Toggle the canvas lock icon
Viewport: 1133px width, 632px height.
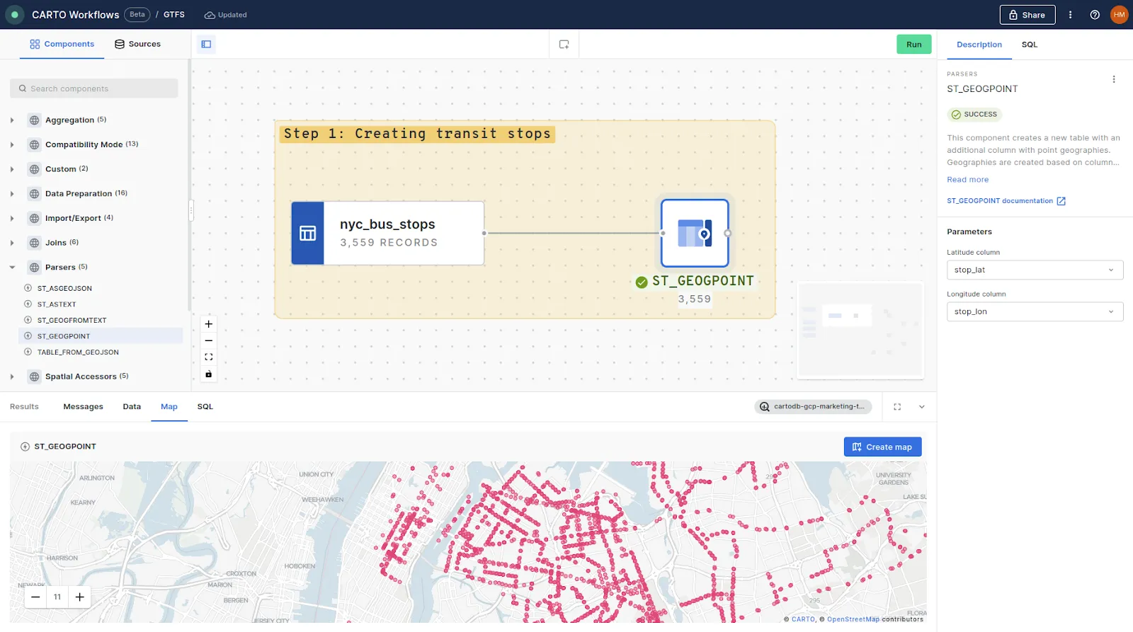click(208, 374)
